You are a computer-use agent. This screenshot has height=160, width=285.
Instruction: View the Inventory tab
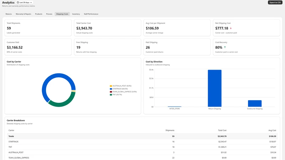click(76, 14)
